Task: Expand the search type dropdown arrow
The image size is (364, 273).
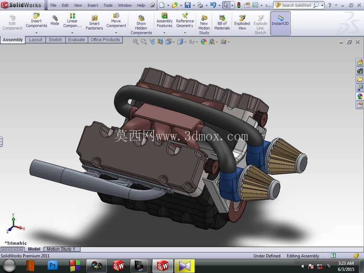Action: point(322,5)
